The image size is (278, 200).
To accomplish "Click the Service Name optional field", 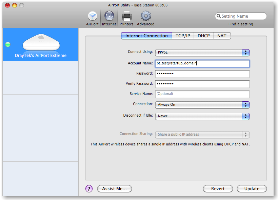I will (202, 94).
